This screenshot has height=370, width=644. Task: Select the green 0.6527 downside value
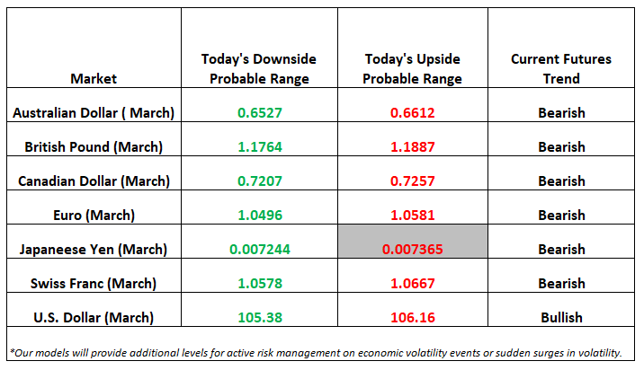coord(260,113)
